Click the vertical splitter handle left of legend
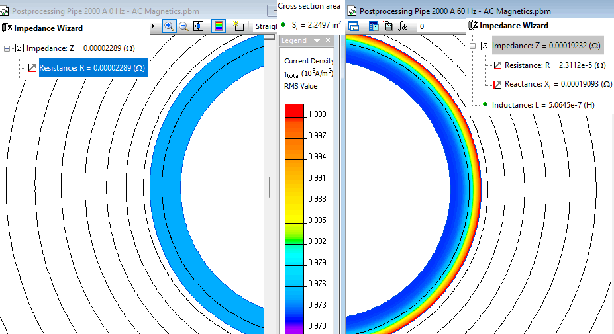The height and width of the screenshot is (334, 614). (270, 187)
